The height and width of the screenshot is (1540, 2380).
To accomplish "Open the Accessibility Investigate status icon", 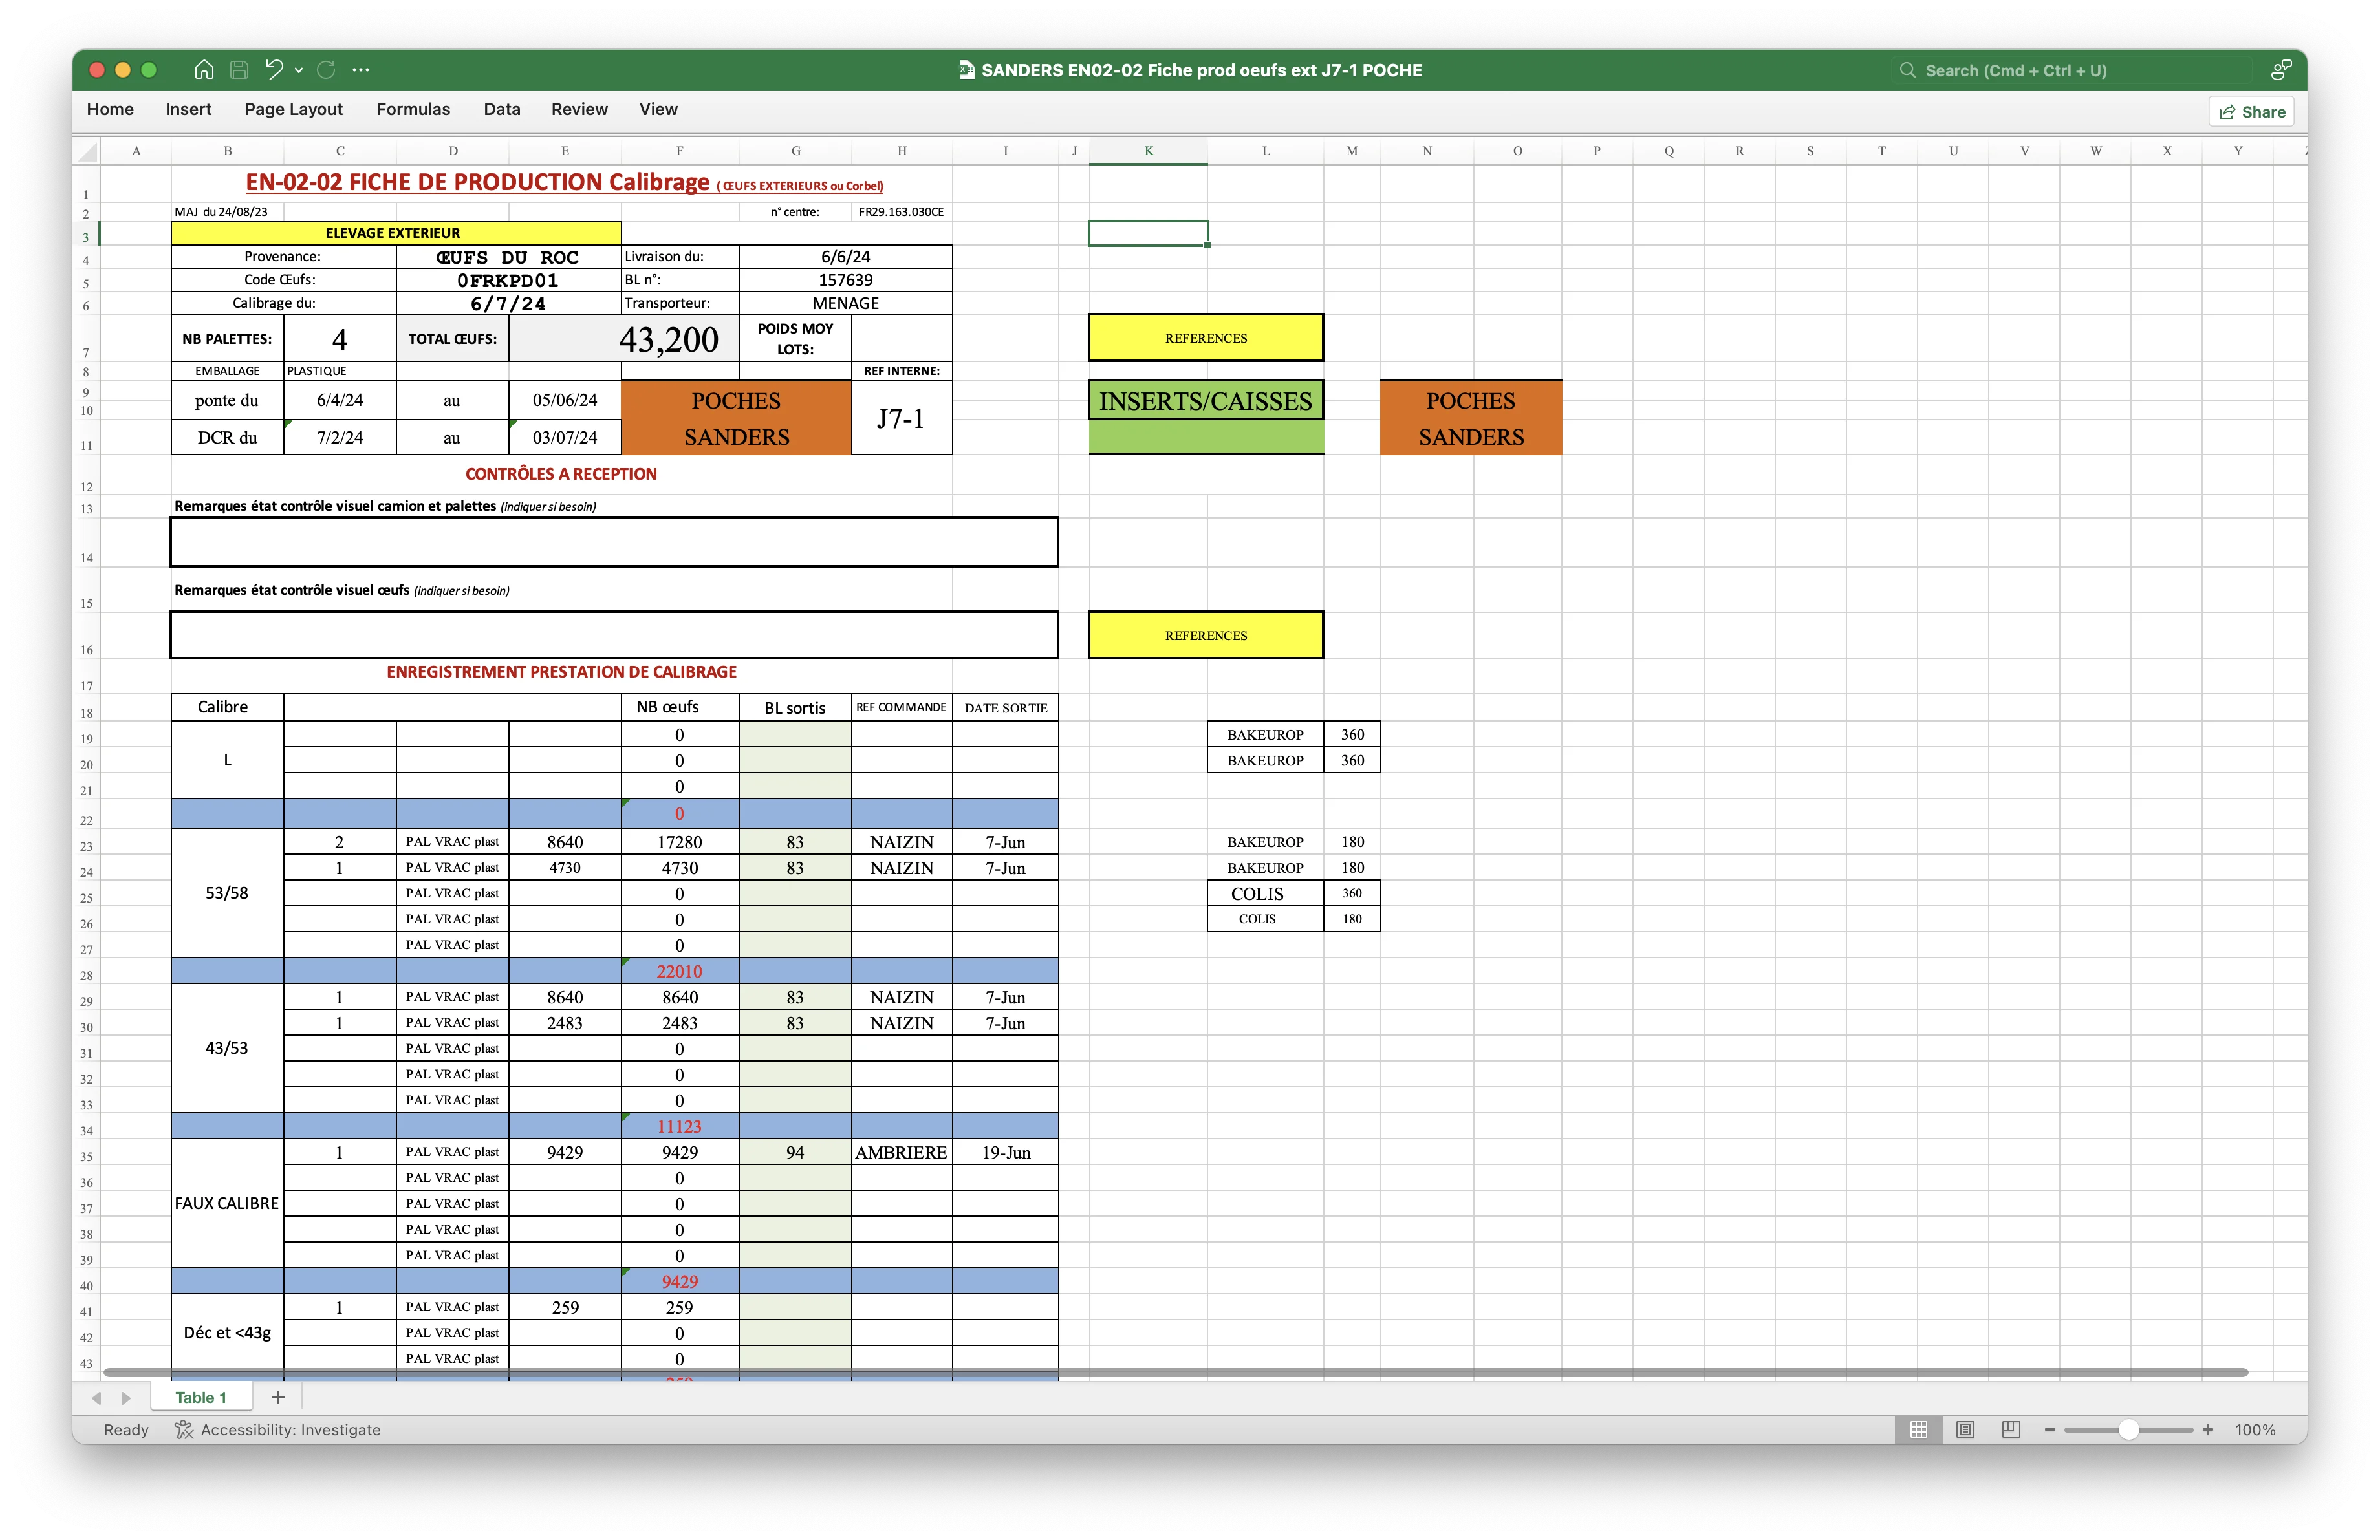I will coord(184,1429).
